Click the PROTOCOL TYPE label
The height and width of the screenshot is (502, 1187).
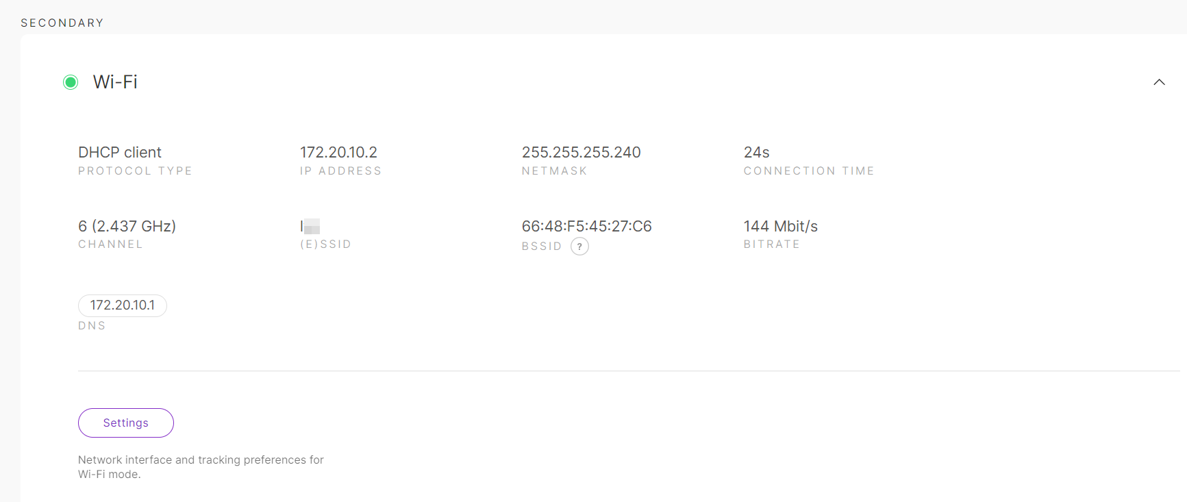[x=135, y=171]
